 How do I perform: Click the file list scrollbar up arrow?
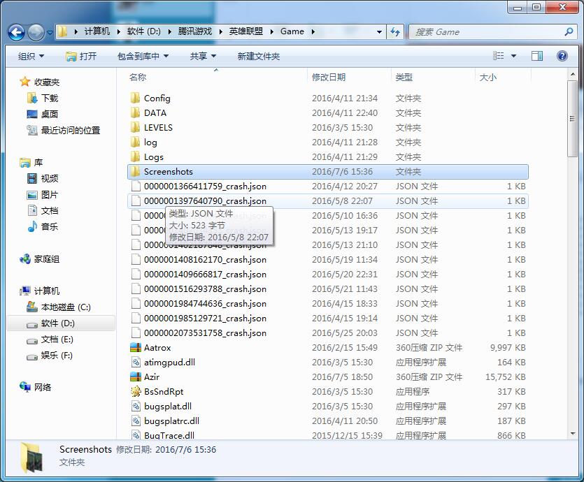(572, 75)
